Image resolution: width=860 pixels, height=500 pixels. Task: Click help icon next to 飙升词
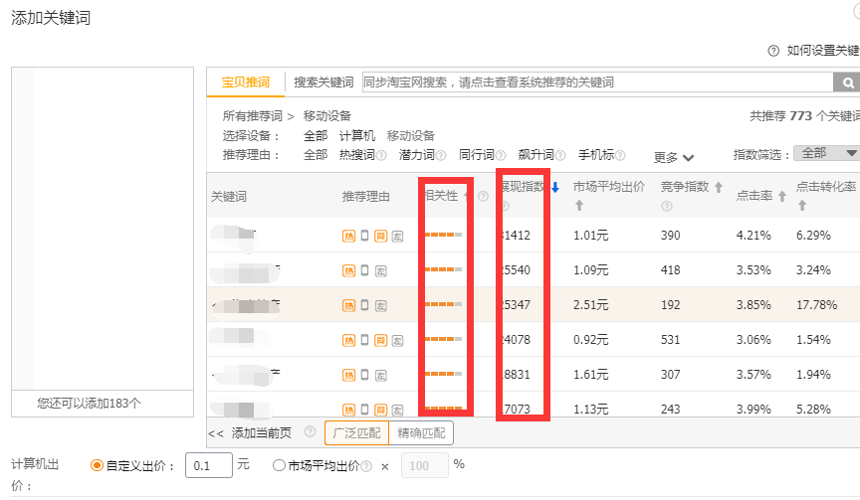[560, 155]
